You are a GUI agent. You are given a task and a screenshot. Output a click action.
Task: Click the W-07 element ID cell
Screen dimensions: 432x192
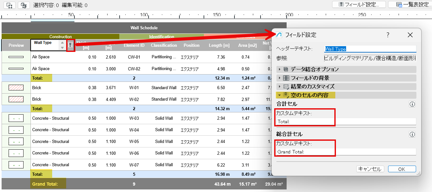(134, 165)
